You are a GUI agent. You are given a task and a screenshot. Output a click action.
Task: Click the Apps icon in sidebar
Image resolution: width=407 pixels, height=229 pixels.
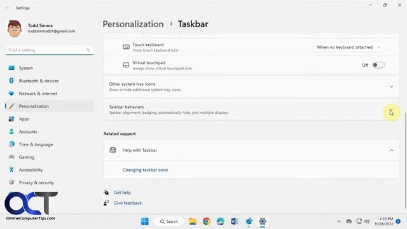pyautogui.click(x=11, y=119)
